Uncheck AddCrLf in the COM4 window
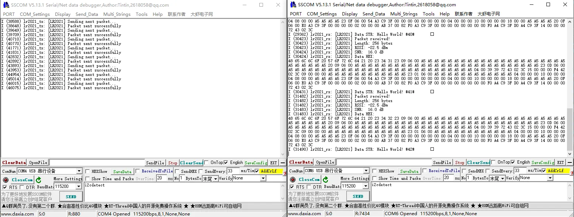Viewport: 574px width, 217px height. tap(257, 171)
